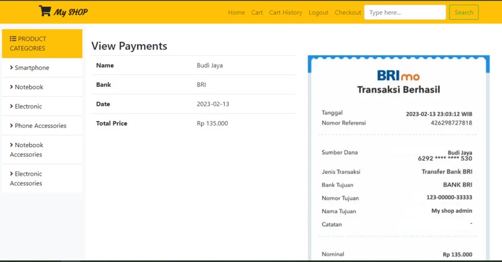Click the chevron next to Smartphone
502x262 pixels.
click(12, 67)
